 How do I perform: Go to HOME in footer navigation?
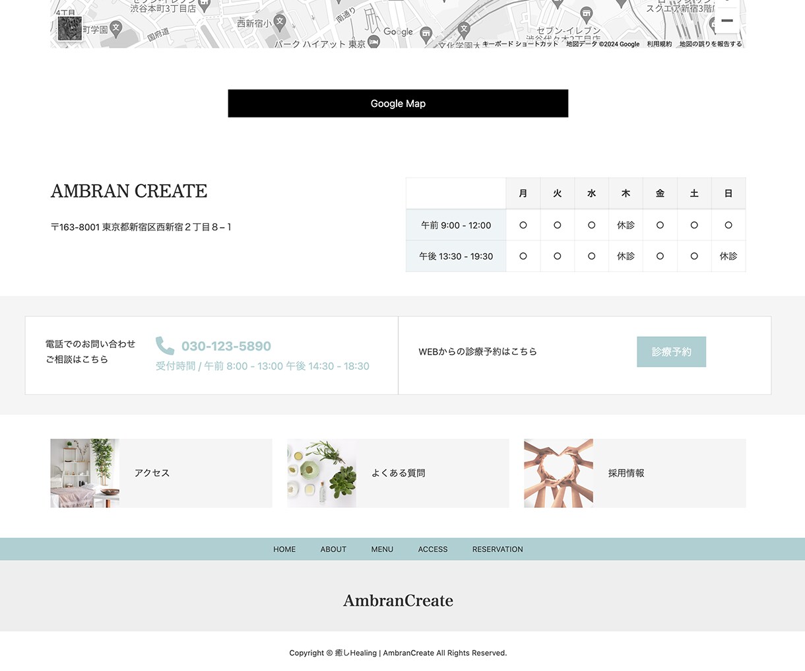284,549
